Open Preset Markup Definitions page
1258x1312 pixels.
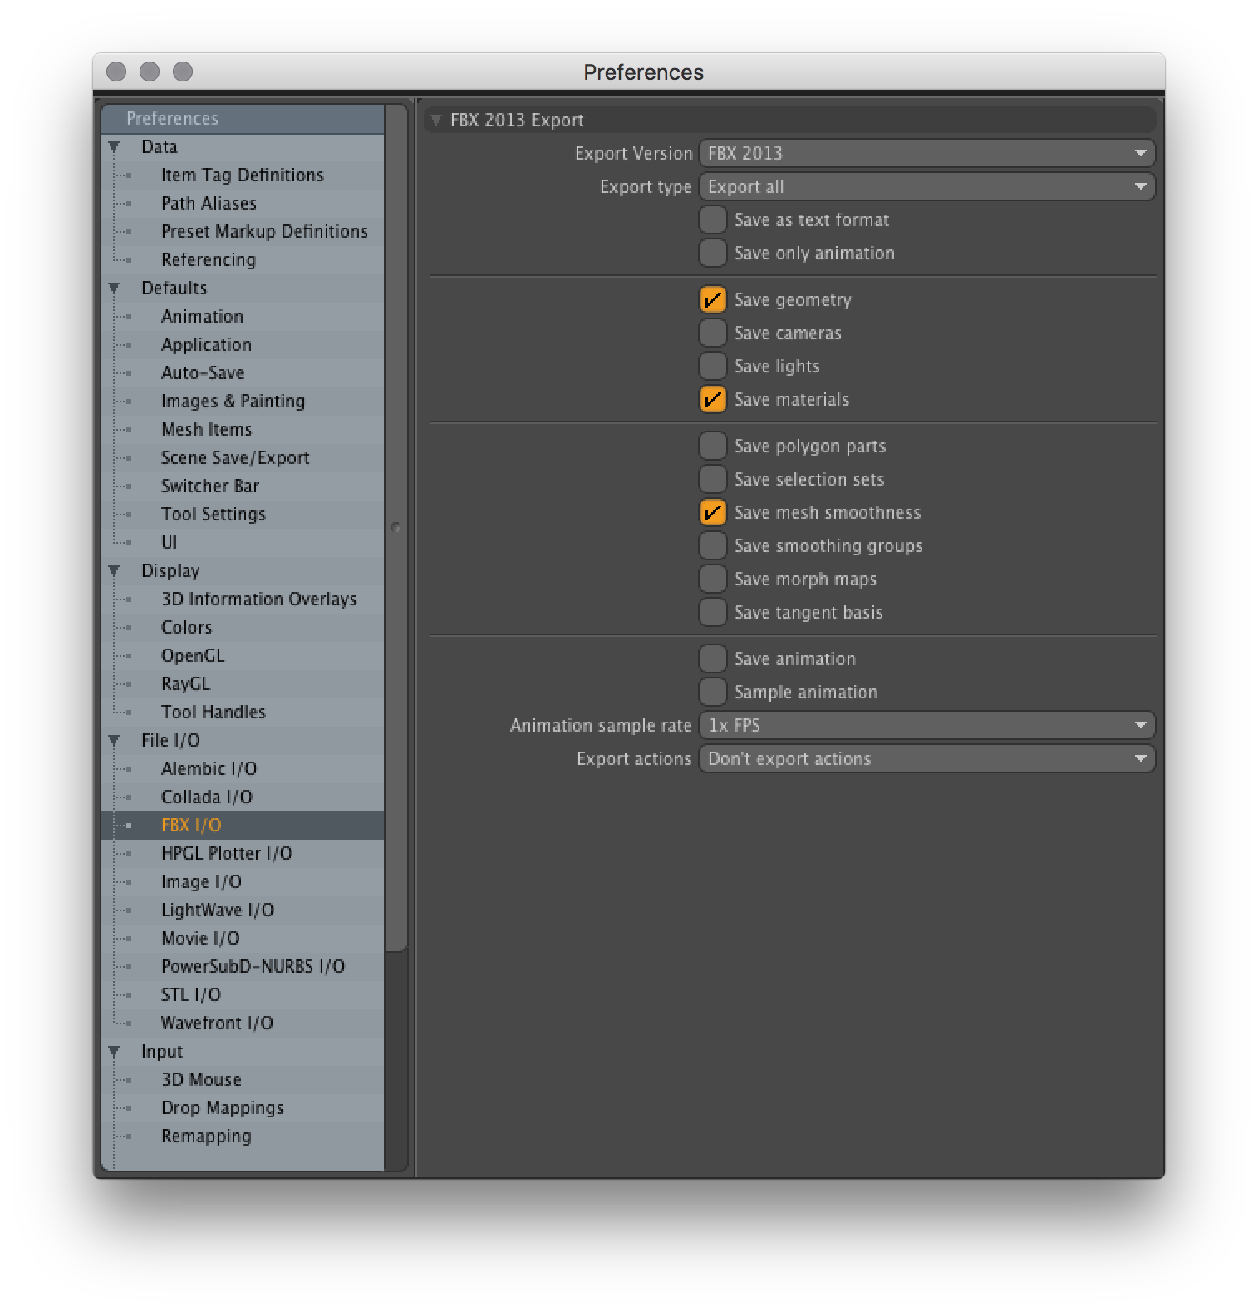coord(243,232)
